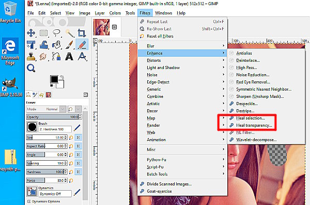The image size is (310, 205).
Task: Edit the dynamics with the pencil icon
Action: [77, 192]
